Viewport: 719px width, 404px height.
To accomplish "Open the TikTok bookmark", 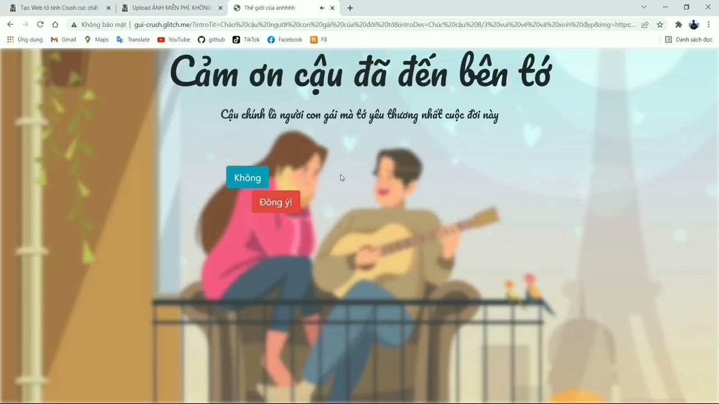I will [246, 39].
